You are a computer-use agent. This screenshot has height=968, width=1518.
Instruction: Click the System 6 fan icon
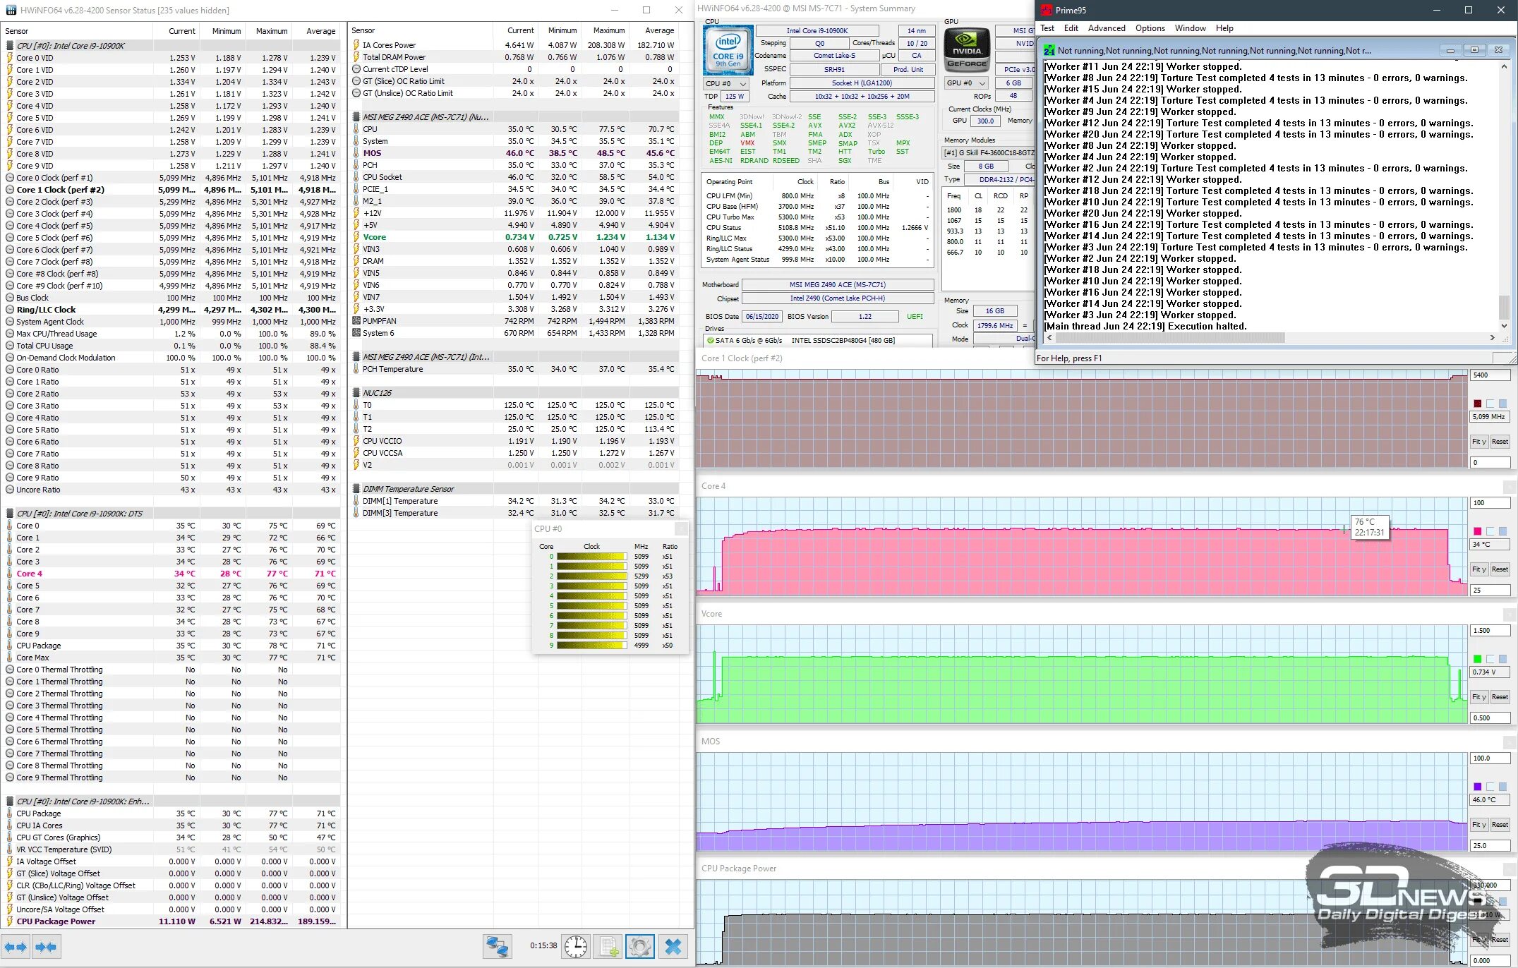tap(356, 333)
